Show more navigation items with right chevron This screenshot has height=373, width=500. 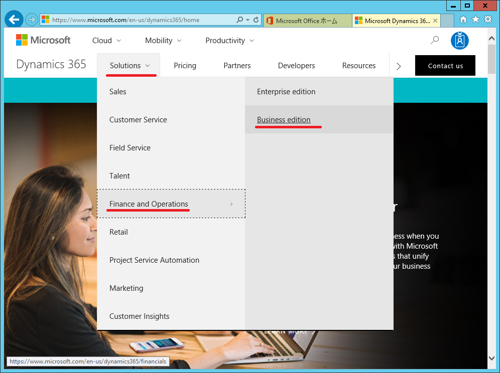398,66
